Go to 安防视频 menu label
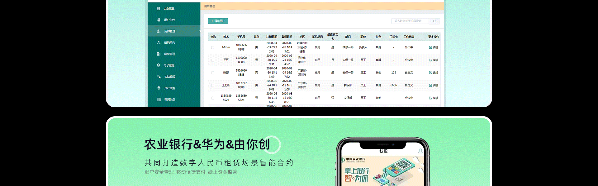This screenshot has height=186, width=598. click(170, 77)
